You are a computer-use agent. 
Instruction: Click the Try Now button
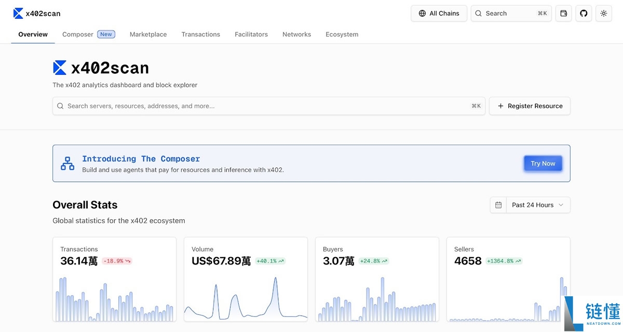543,163
